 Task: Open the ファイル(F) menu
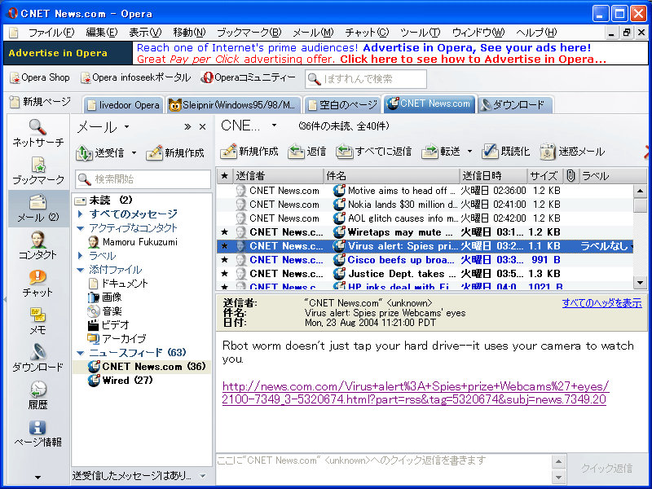[51, 33]
